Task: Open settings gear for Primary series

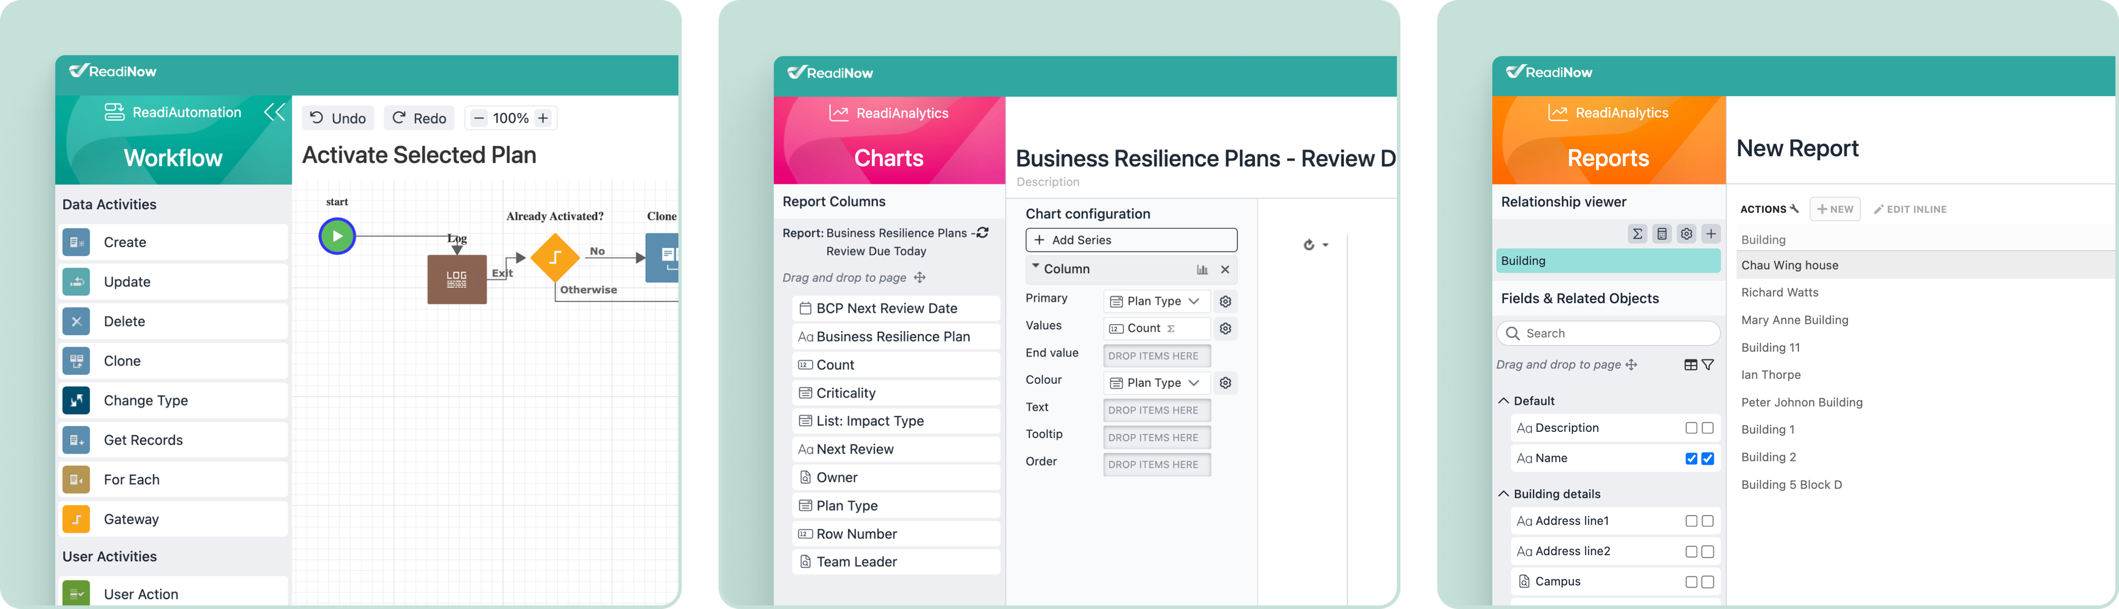Action: coord(1225,302)
